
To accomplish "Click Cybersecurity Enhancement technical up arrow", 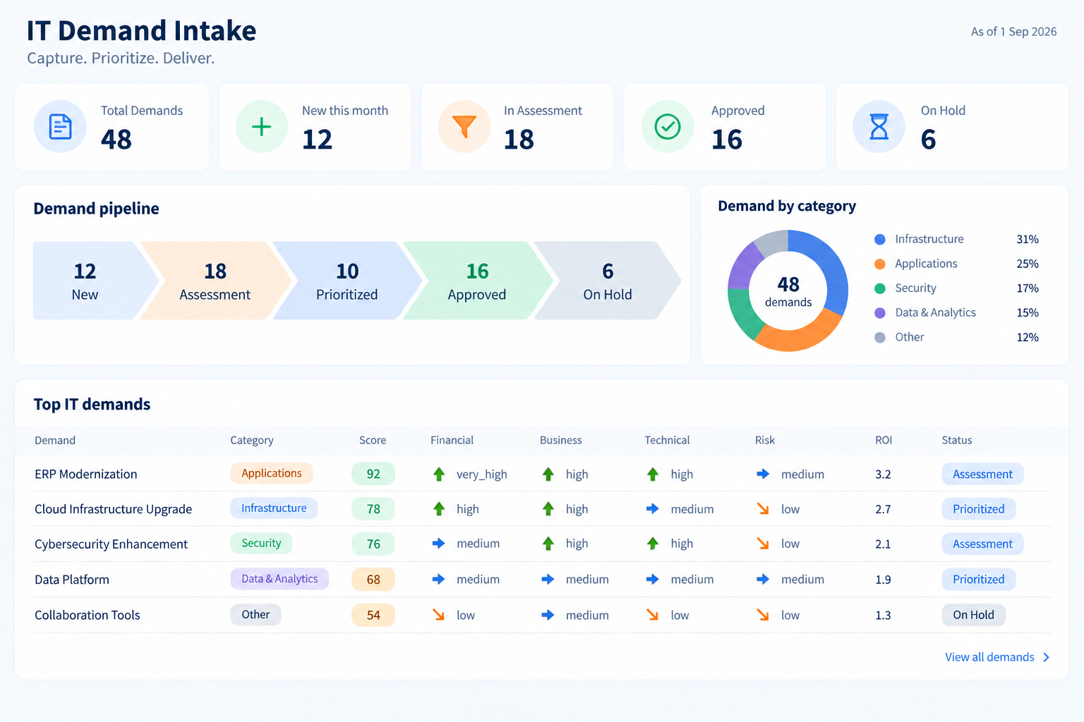I will 653,544.
